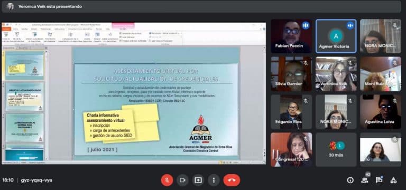
Task: Click presenter avatar beside 'Veronica Veik está presentando'
Action: coord(11,6)
